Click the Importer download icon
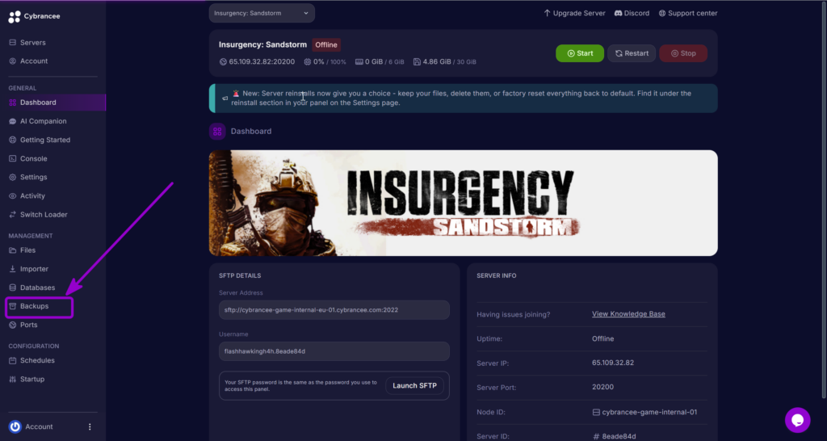This screenshot has width=827, height=441. [x=13, y=269]
